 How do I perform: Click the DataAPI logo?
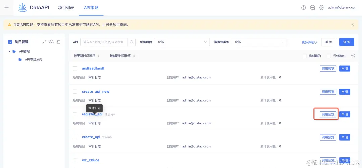tap(34, 8)
